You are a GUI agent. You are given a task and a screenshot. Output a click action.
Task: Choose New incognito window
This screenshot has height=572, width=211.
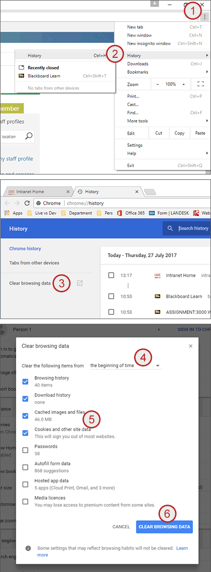(163, 43)
